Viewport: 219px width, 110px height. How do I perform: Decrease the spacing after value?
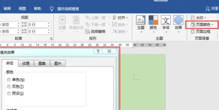[x=49, y=33]
